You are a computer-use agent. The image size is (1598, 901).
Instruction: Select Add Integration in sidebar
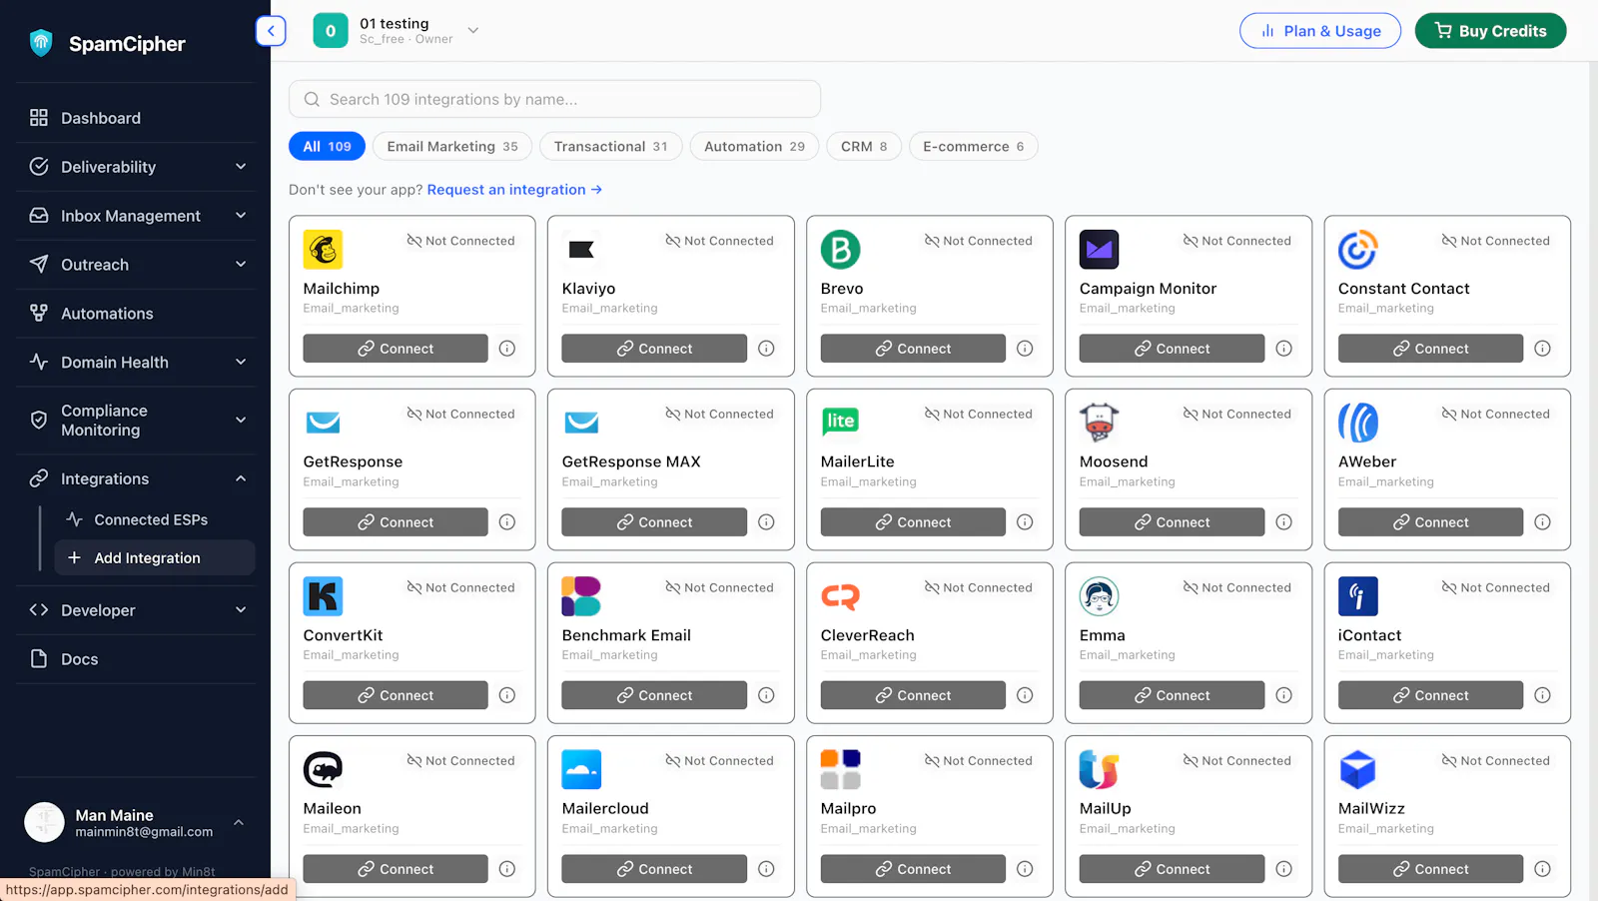[155, 558]
